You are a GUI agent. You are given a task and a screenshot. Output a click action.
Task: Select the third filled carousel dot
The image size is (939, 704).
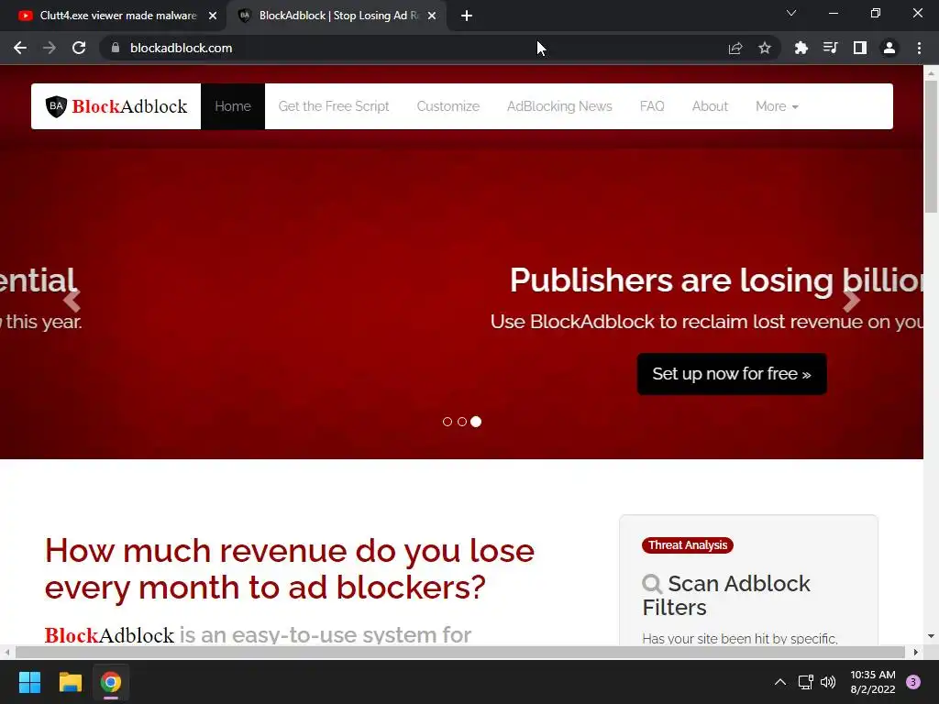tap(476, 422)
